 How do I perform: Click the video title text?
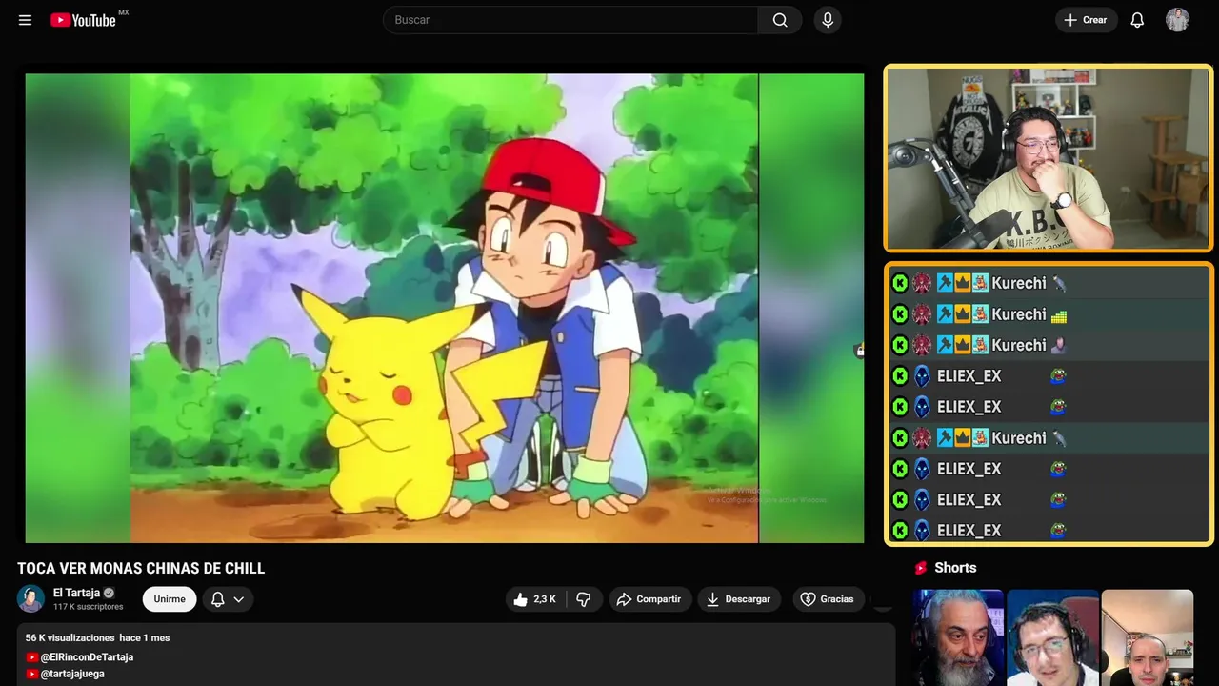pyautogui.click(x=141, y=569)
